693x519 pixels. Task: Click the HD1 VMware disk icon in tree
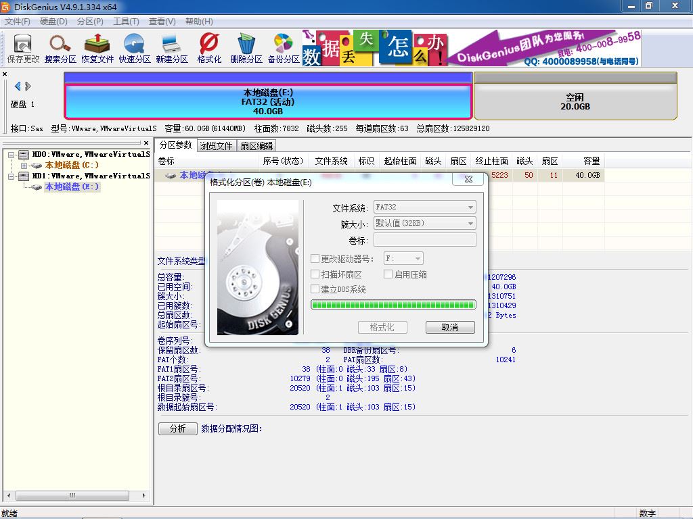24,176
